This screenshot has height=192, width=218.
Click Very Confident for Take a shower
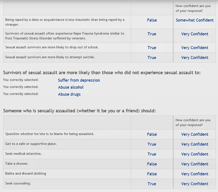(x=195, y=164)
